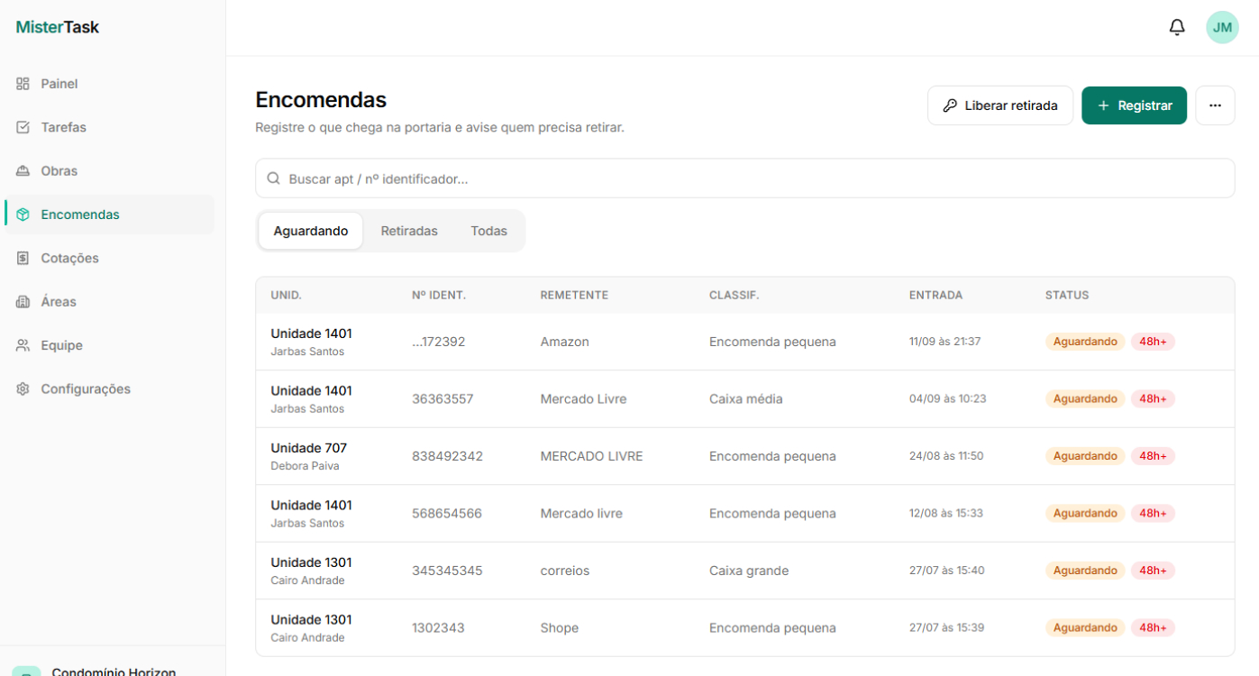The width and height of the screenshot is (1259, 676).
Task: Open the Amazon package row for Unidade 1401
Action: tap(744, 342)
